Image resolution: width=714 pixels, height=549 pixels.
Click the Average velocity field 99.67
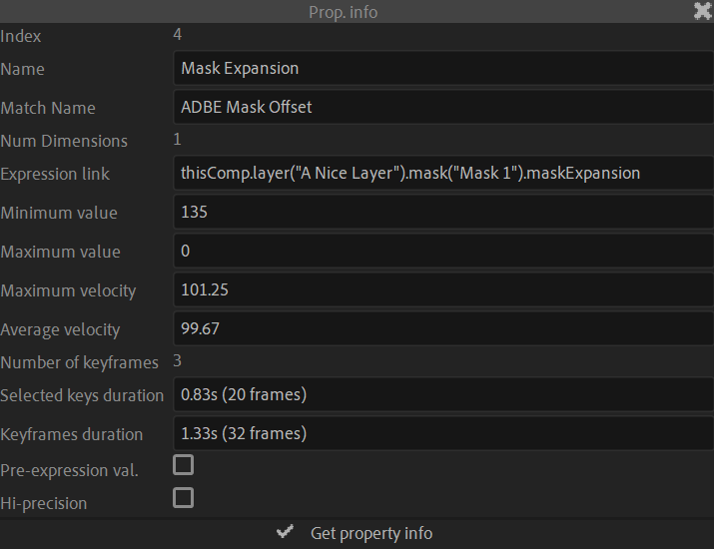tap(442, 329)
